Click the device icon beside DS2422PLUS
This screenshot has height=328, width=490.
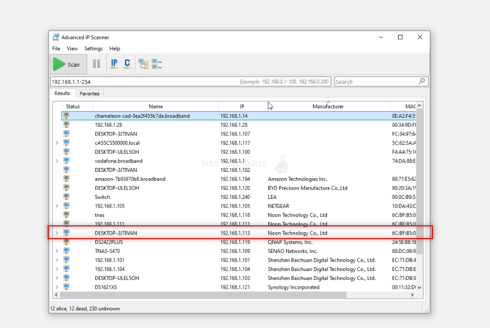click(66, 242)
